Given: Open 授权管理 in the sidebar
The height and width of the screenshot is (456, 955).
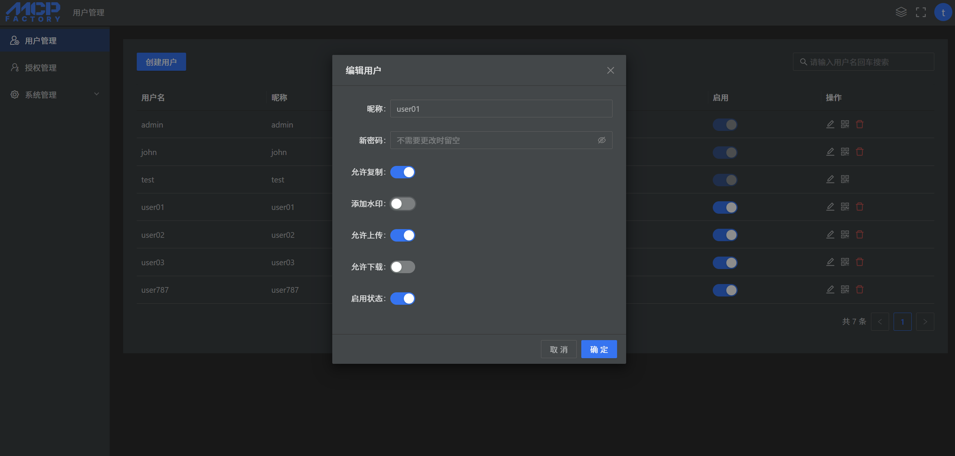Looking at the screenshot, I should [41, 68].
